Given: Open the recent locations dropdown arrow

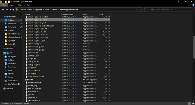Looking at the screenshot, I should tap(10, 10).
